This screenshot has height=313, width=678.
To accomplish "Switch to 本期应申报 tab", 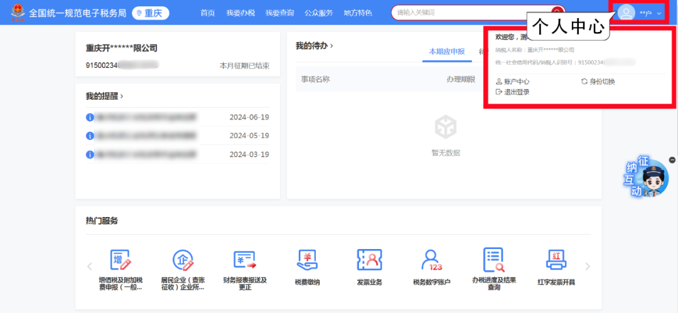I will click(x=446, y=51).
